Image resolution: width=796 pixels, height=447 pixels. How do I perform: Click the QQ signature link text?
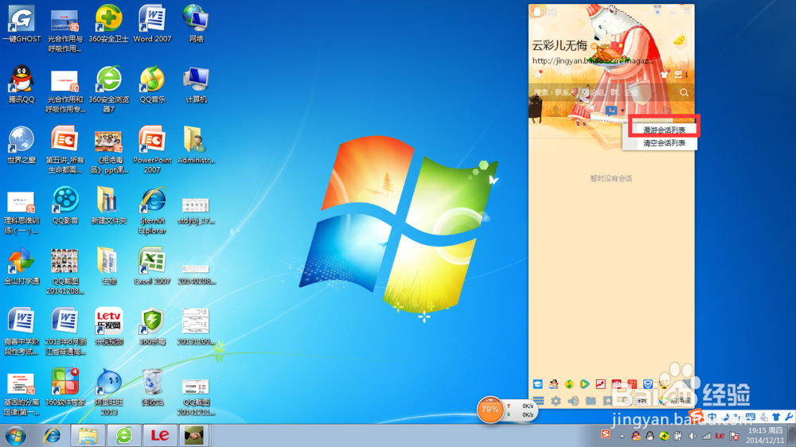coord(593,61)
